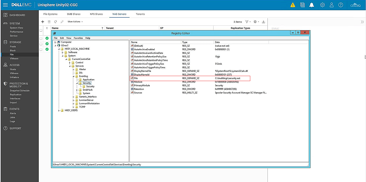This screenshot has height=182, width=366.
Task: Click the user account profile icon
Action: tap(331, 5)
